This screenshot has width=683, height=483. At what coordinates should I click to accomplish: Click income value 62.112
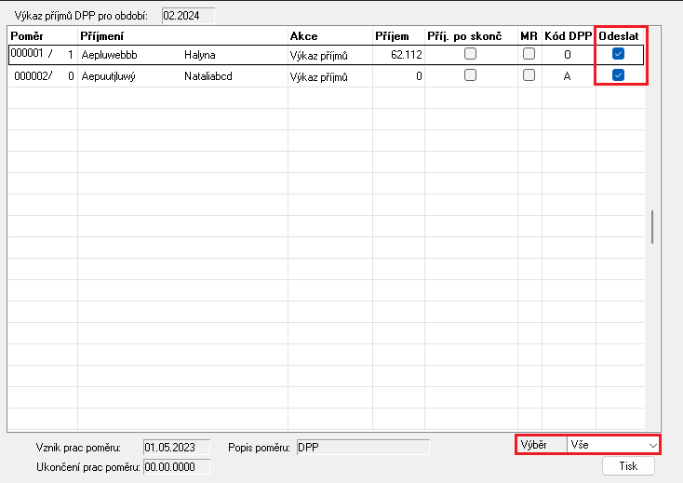[407, 55]
